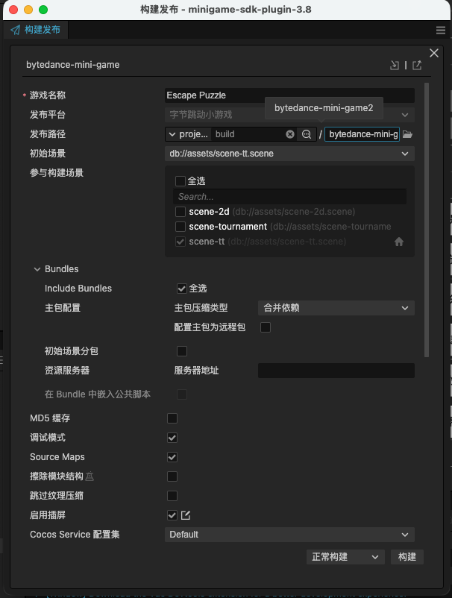Viewport: 452px width, 598px height.
Task: Open the Cocos Service 配置集 dropdown
Action: (289, 535)
